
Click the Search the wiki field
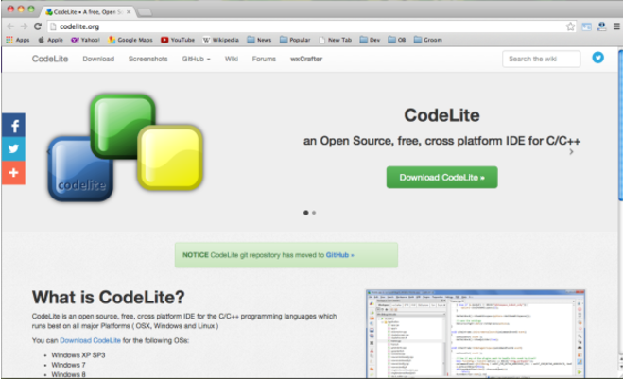pos(541,59)
